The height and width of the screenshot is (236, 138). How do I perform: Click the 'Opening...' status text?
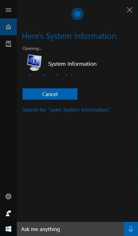(x=32, y=48)
